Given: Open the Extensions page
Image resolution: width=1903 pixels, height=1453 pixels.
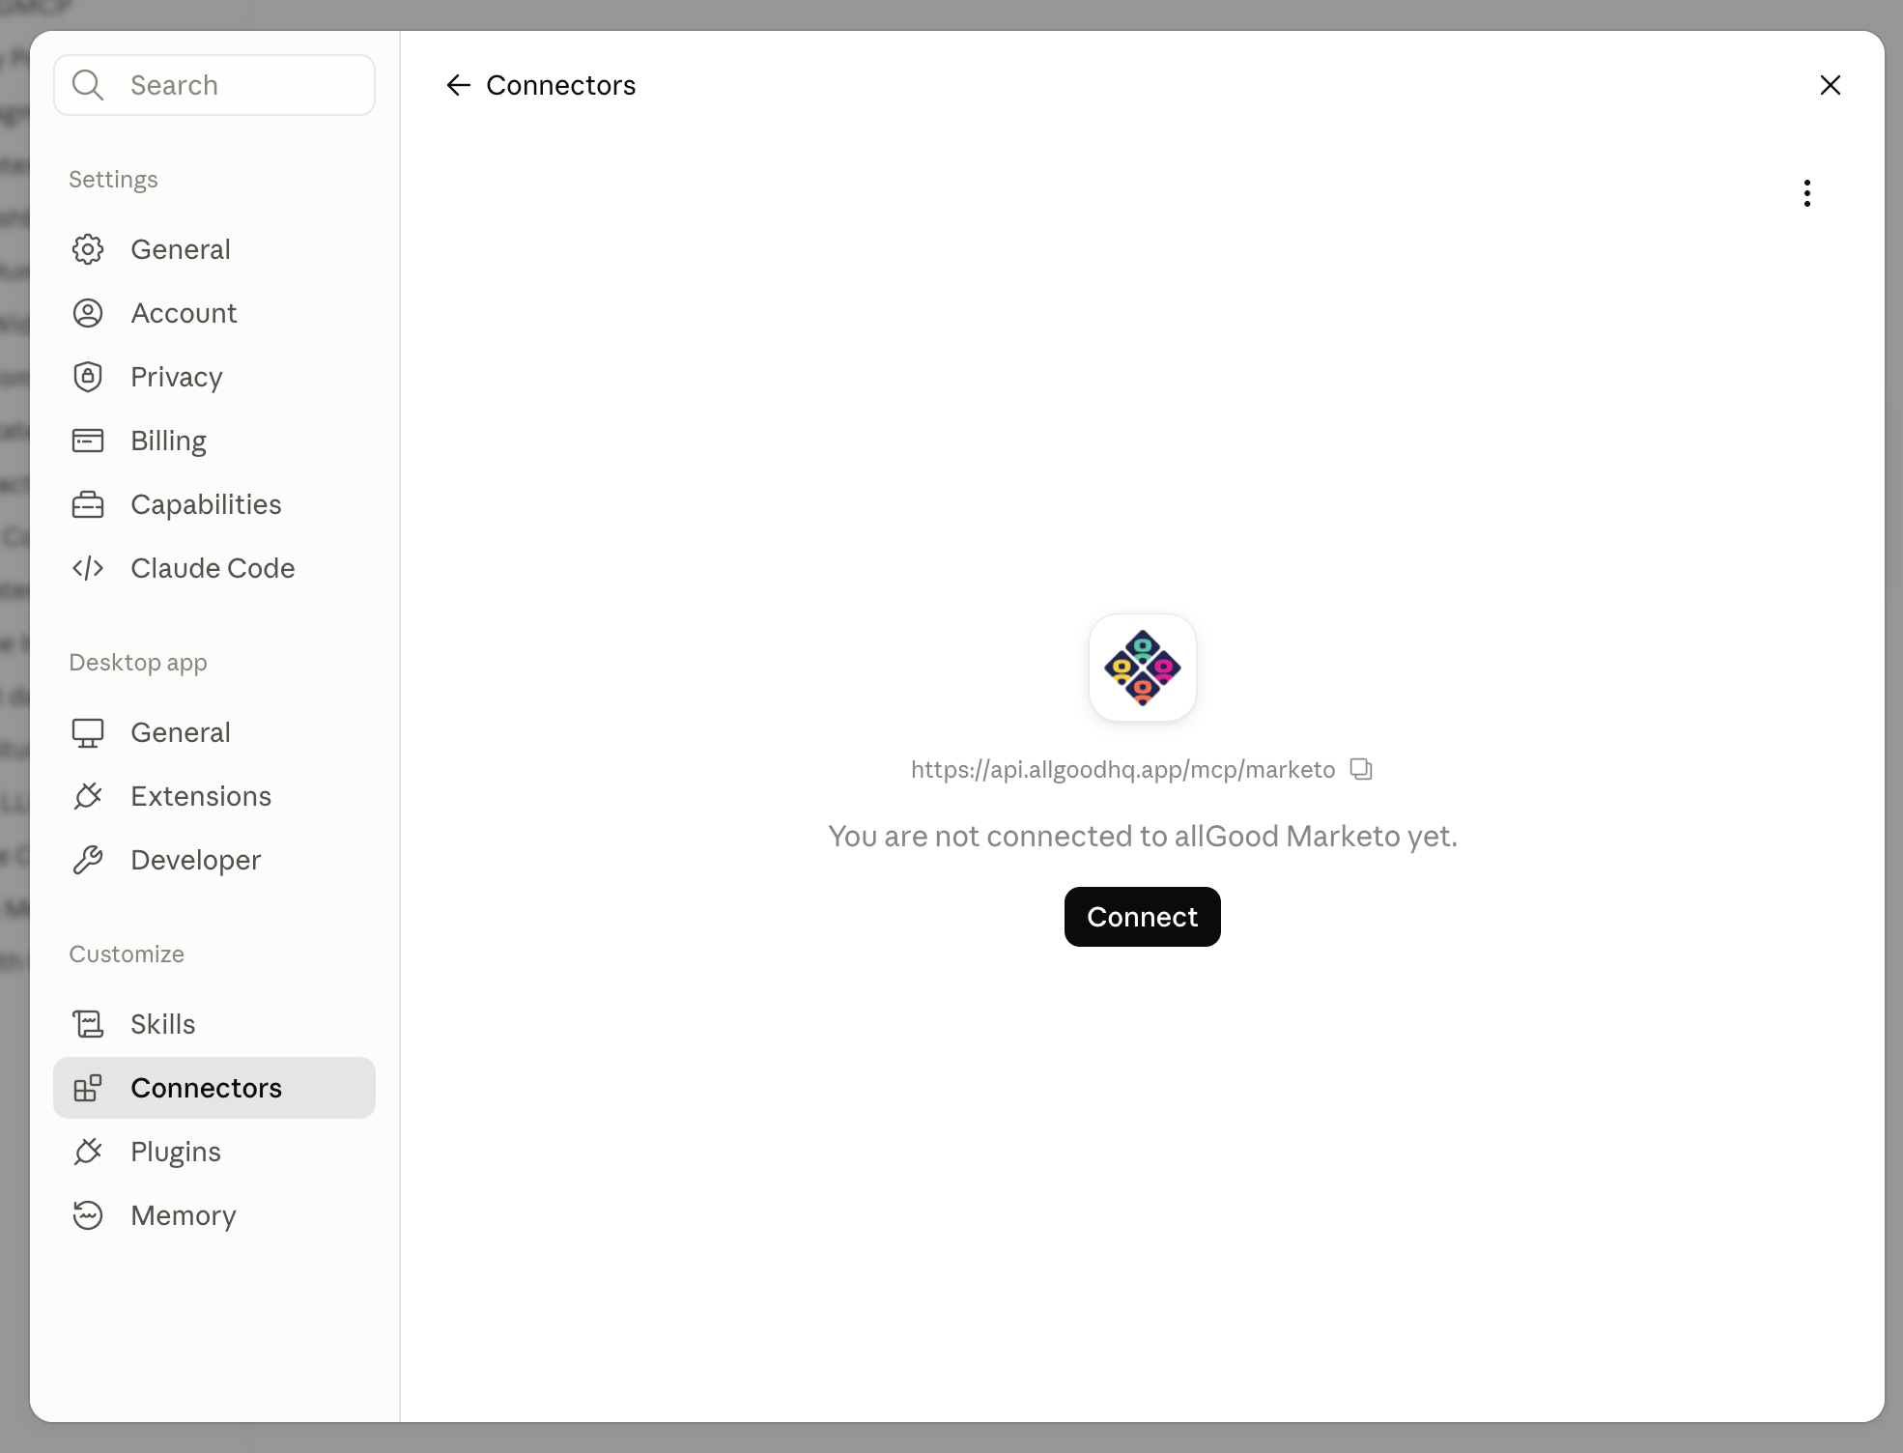Looking at the screenshot, I should [x=214, y=796].
